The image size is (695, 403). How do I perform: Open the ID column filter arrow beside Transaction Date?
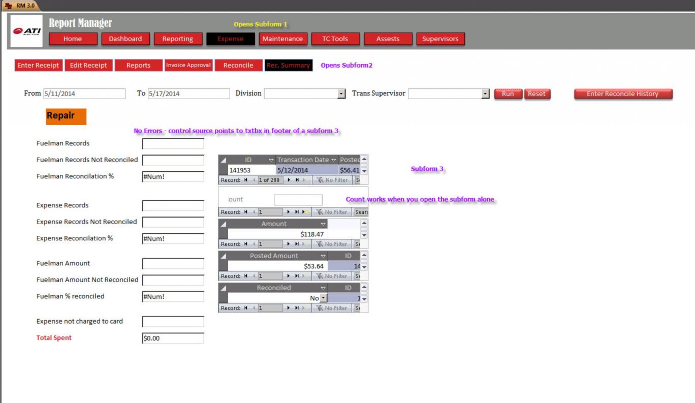coord(271,160)
